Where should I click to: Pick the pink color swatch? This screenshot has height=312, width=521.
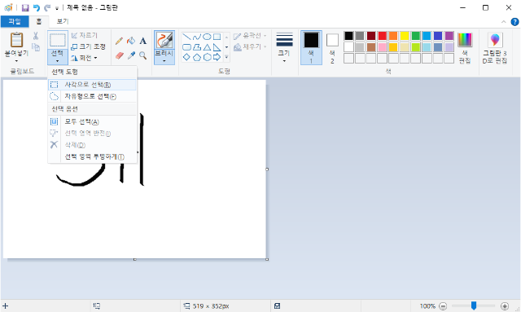(382, 47)
